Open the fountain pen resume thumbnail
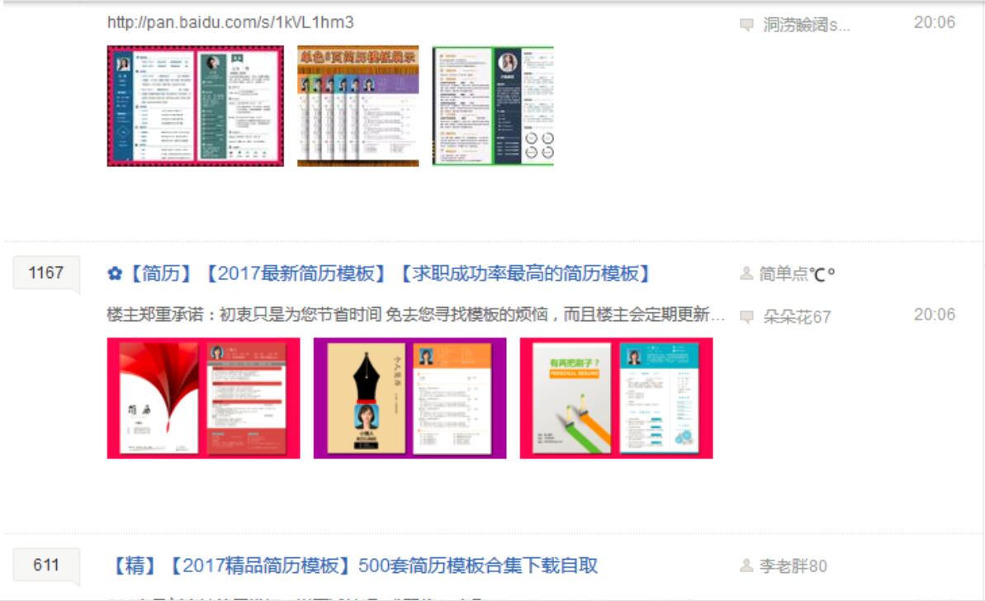The image size is (985, 601). [x=410, y=398]
